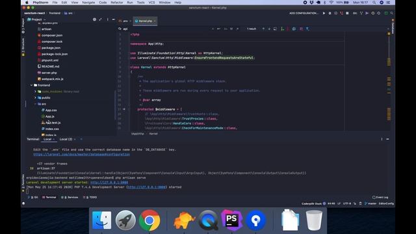Select composer.lock in project tree

pyautogui.click(x=50, y=42)
